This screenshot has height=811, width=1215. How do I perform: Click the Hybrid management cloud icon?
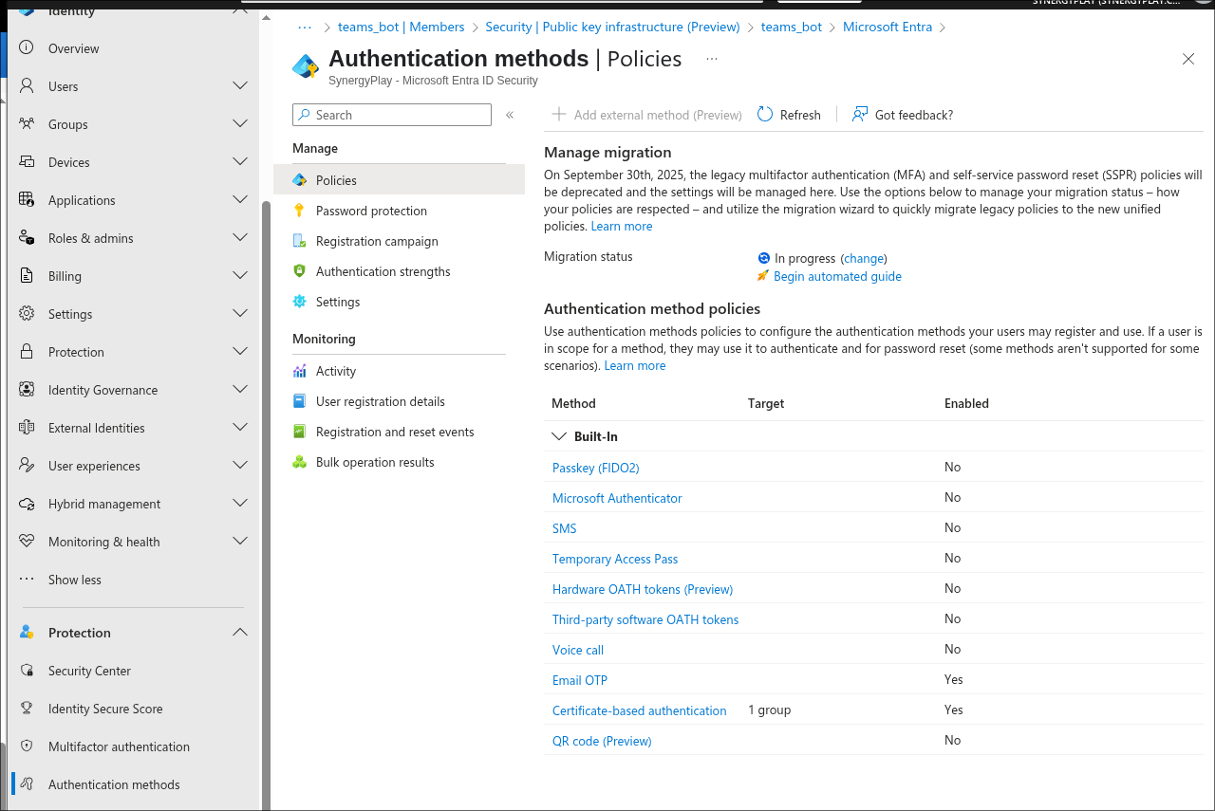point(28,504)
